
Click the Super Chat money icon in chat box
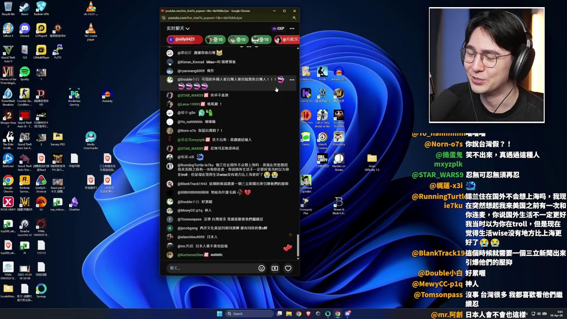(x=275, y=268)
